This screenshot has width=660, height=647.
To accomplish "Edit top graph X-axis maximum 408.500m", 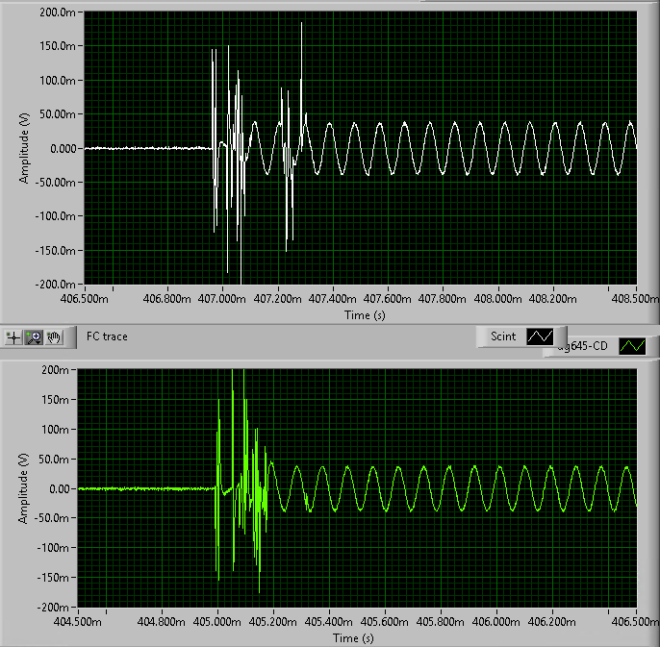I will (635, 299).
